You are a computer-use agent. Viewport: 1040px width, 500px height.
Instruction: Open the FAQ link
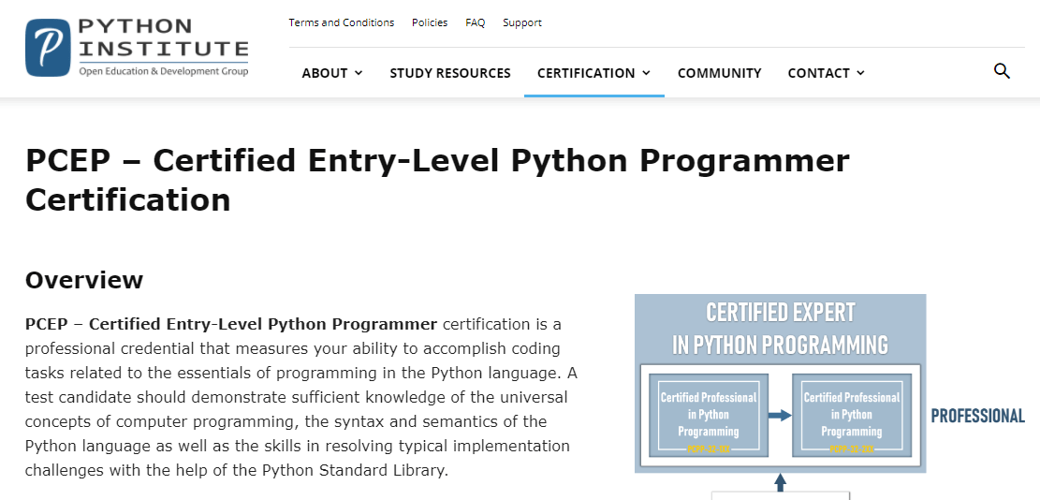[475, 22]
